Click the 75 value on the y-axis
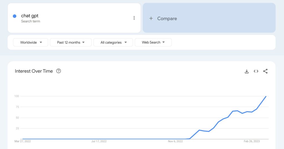The width and height of the screenshot is (284, 149). tap(17, 107)
